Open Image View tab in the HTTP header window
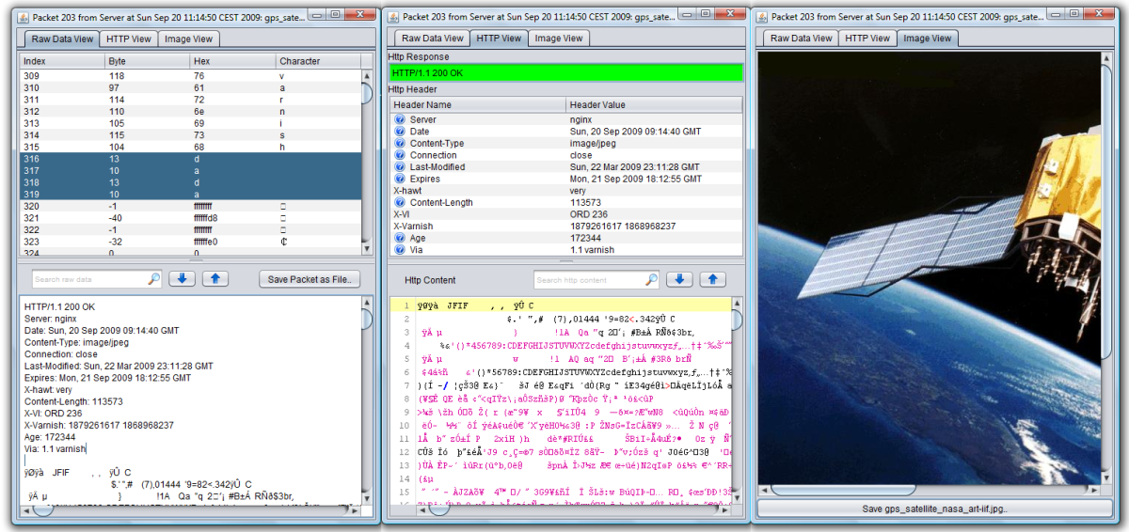The width and height of the screenshot is (1129, 532). pos(558,39)
